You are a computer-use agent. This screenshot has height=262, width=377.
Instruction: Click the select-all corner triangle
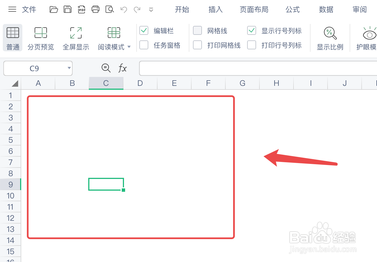pyautogui.click(x=15, y=83)
